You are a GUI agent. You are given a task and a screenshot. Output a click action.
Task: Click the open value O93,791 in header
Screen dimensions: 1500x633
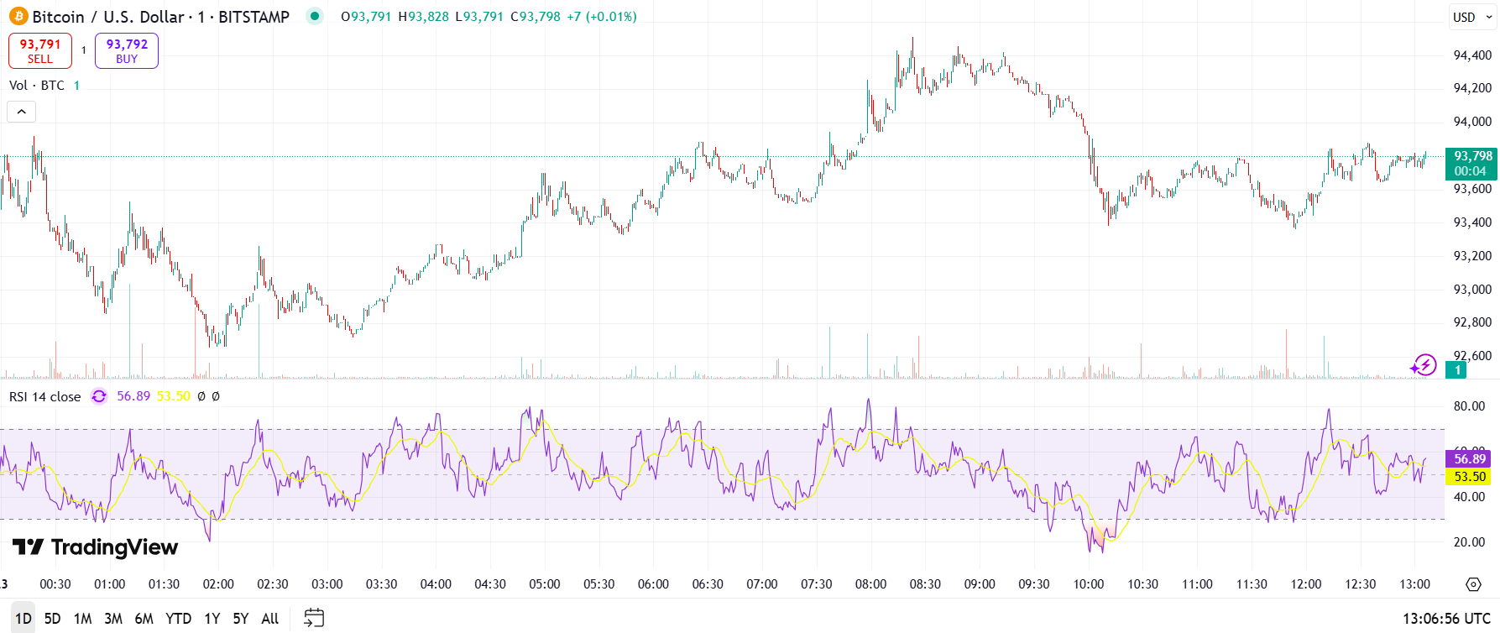[x=366, y=17]
